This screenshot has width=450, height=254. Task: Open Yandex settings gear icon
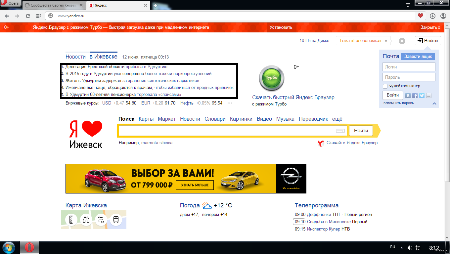[402, 41]
